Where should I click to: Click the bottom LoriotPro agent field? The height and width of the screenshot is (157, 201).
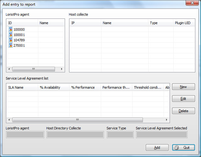tap(25, 135)
